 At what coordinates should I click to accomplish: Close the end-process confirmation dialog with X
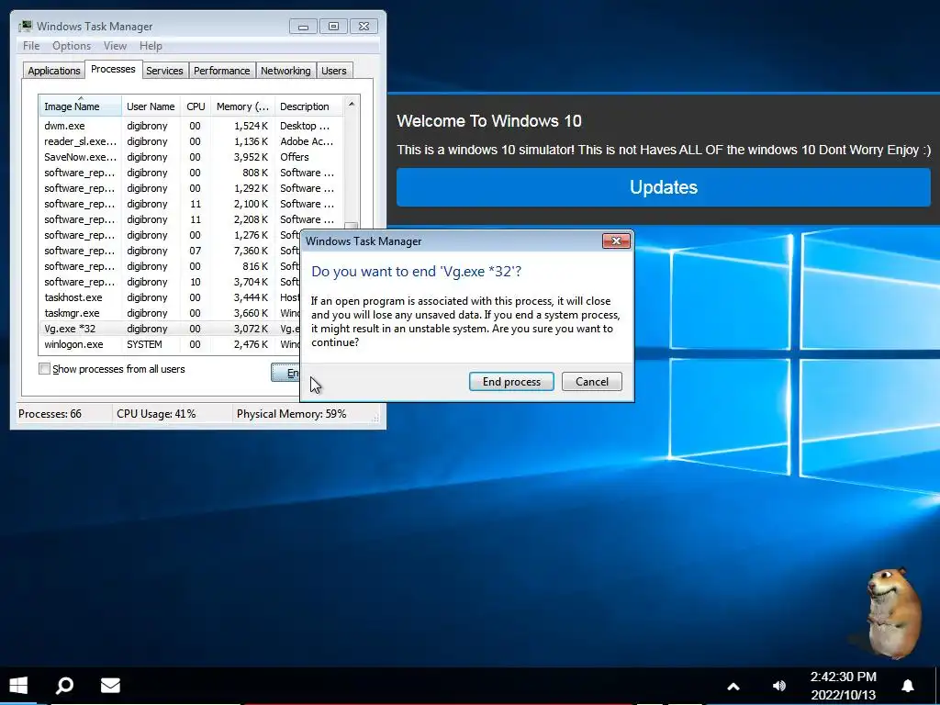click(616, 241)
